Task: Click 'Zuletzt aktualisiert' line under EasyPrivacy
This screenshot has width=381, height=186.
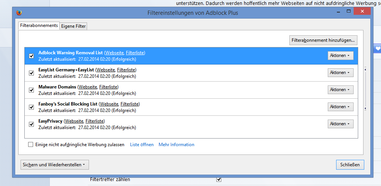Action: click(x=87, y=127)
